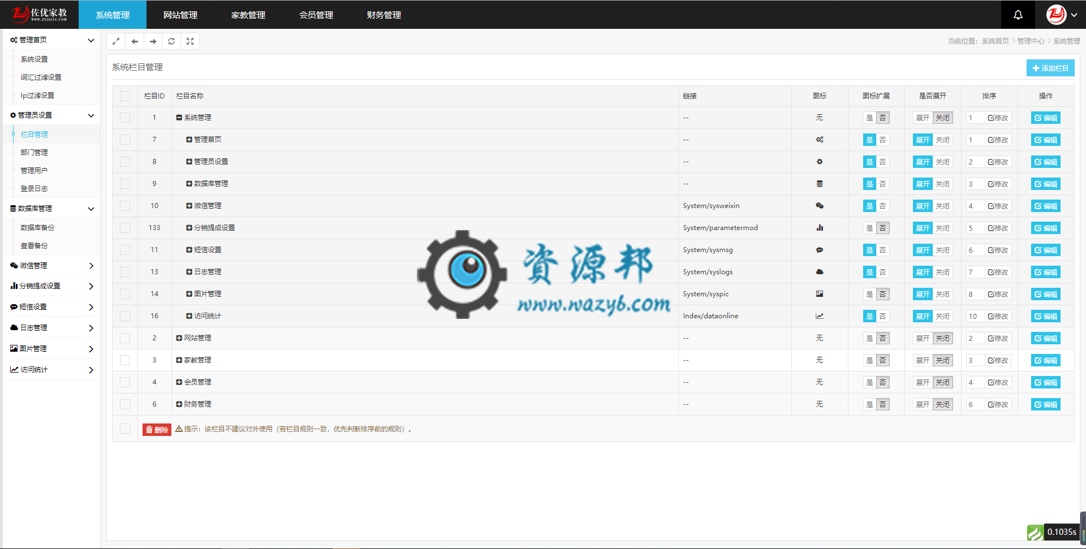Click the database icon in 数据库管理 row
This screenshot has height=549, width=1086.
pos(820,184)
